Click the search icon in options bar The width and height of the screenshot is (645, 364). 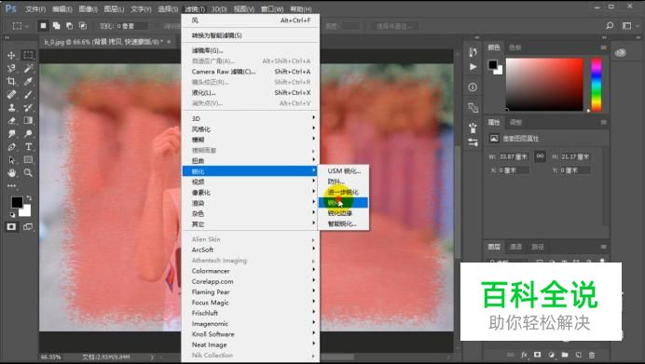(610, 26)
